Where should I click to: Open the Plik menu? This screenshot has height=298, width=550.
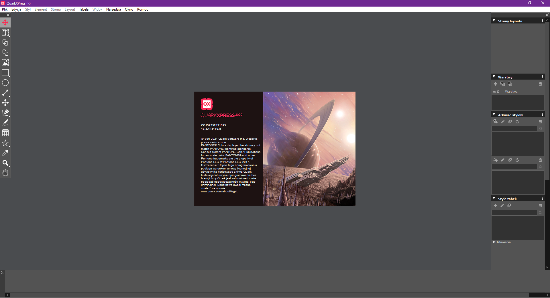pyautogui.click(x=5, y=9)
